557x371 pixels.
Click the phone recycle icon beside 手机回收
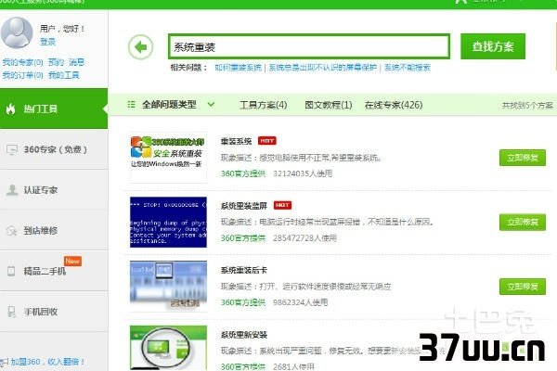coord(12,312)
